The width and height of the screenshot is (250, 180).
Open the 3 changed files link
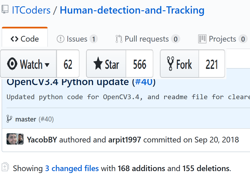tap(72, 168)
